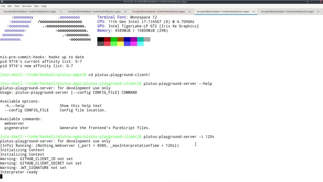Switch to the first terminal tab
323x182 pixels.
pyautogui.click(x=30, y=11)
